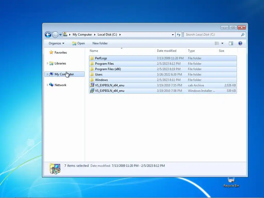This screenshot has height=198, width=264.
Task: Select the Program Files (x86) folder icon
Action: [x=92, y=69]
